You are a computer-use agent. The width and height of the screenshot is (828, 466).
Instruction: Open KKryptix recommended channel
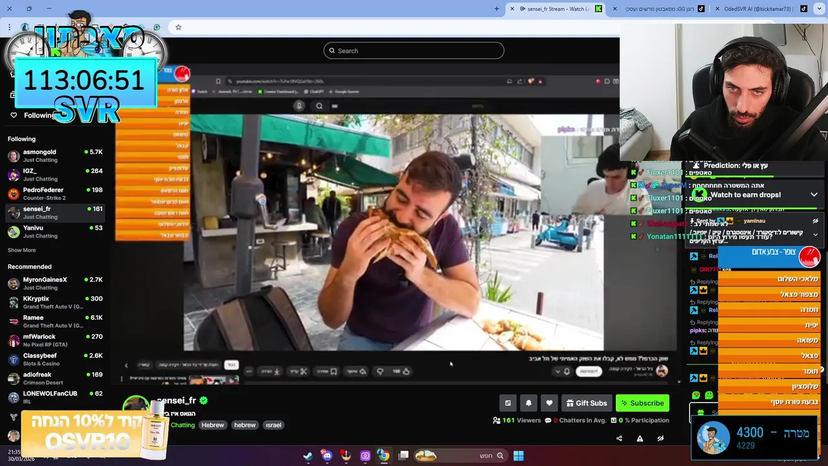coord(55,302)
